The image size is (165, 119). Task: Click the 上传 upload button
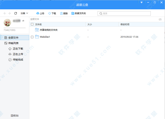[40, 13]
